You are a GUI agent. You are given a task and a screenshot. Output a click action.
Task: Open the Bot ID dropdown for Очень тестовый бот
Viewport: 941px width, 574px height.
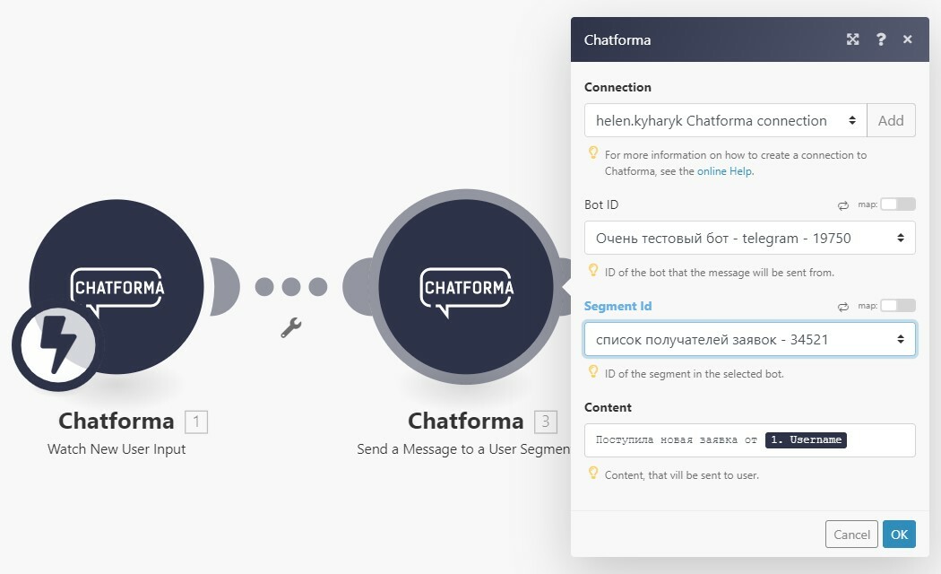[750, 238]
